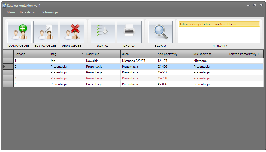Sort by the Kod pocztowy column header
Screen dimensions: 266x152
click(174, 54)
